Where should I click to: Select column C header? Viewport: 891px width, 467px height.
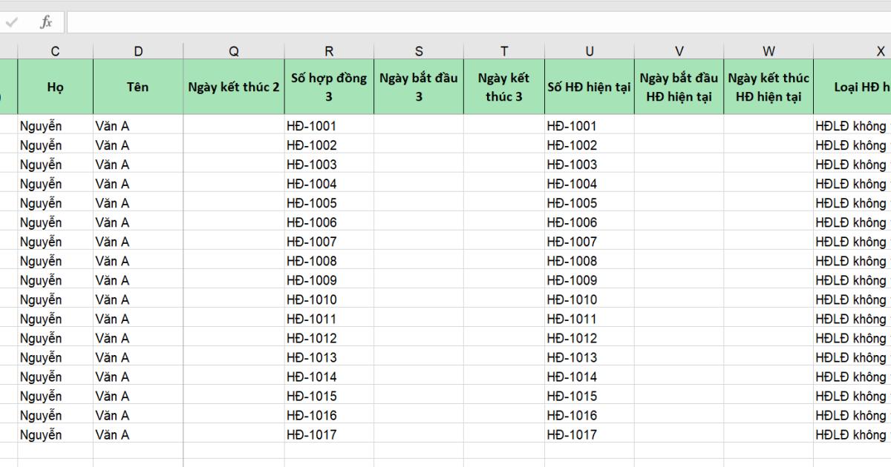point(56,51)
